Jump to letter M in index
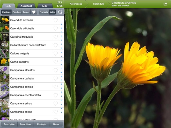The width and height of the screenshot is (171, 128). [61, 72]
